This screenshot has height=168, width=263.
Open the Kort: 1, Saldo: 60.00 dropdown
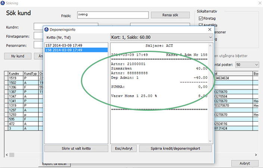click(x=162, y=37)
